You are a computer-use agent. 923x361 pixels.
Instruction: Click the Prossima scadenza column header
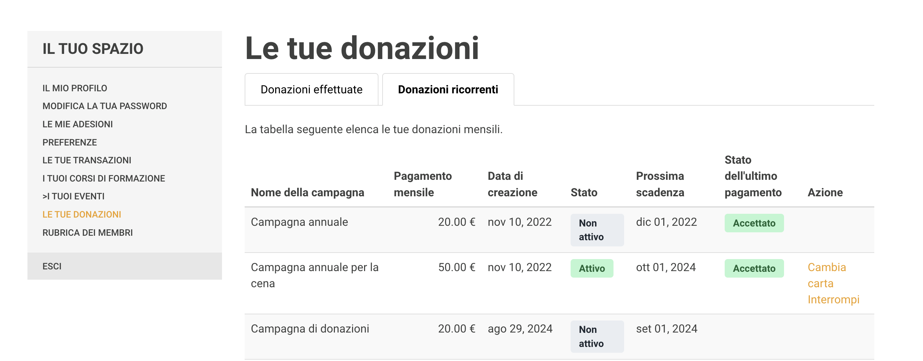pyautogui.click(x=659, y=184)
